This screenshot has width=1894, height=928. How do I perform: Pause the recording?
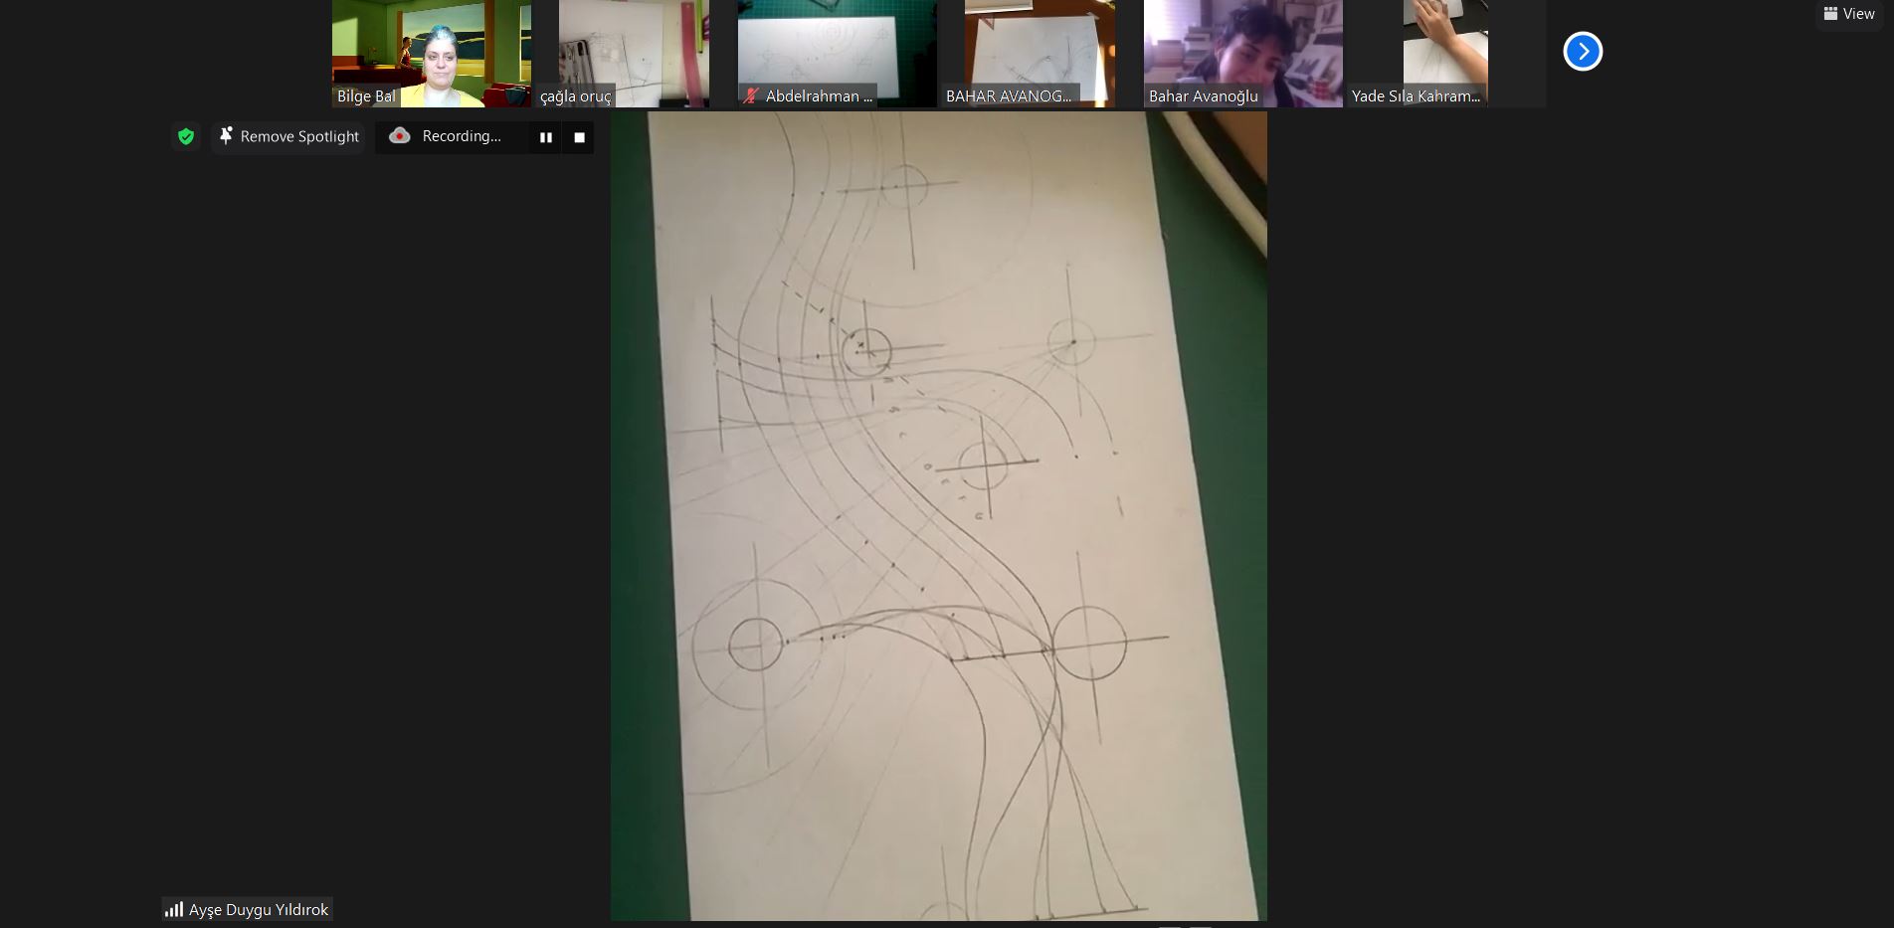(545, 137)
